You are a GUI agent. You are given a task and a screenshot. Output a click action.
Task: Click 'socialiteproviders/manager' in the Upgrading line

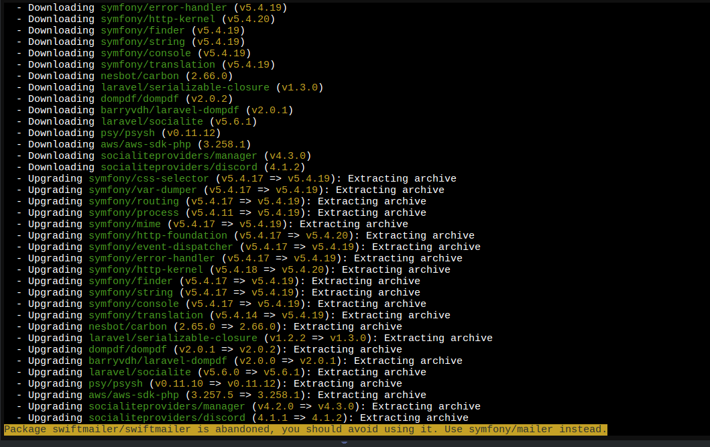[x=167, y=406]
